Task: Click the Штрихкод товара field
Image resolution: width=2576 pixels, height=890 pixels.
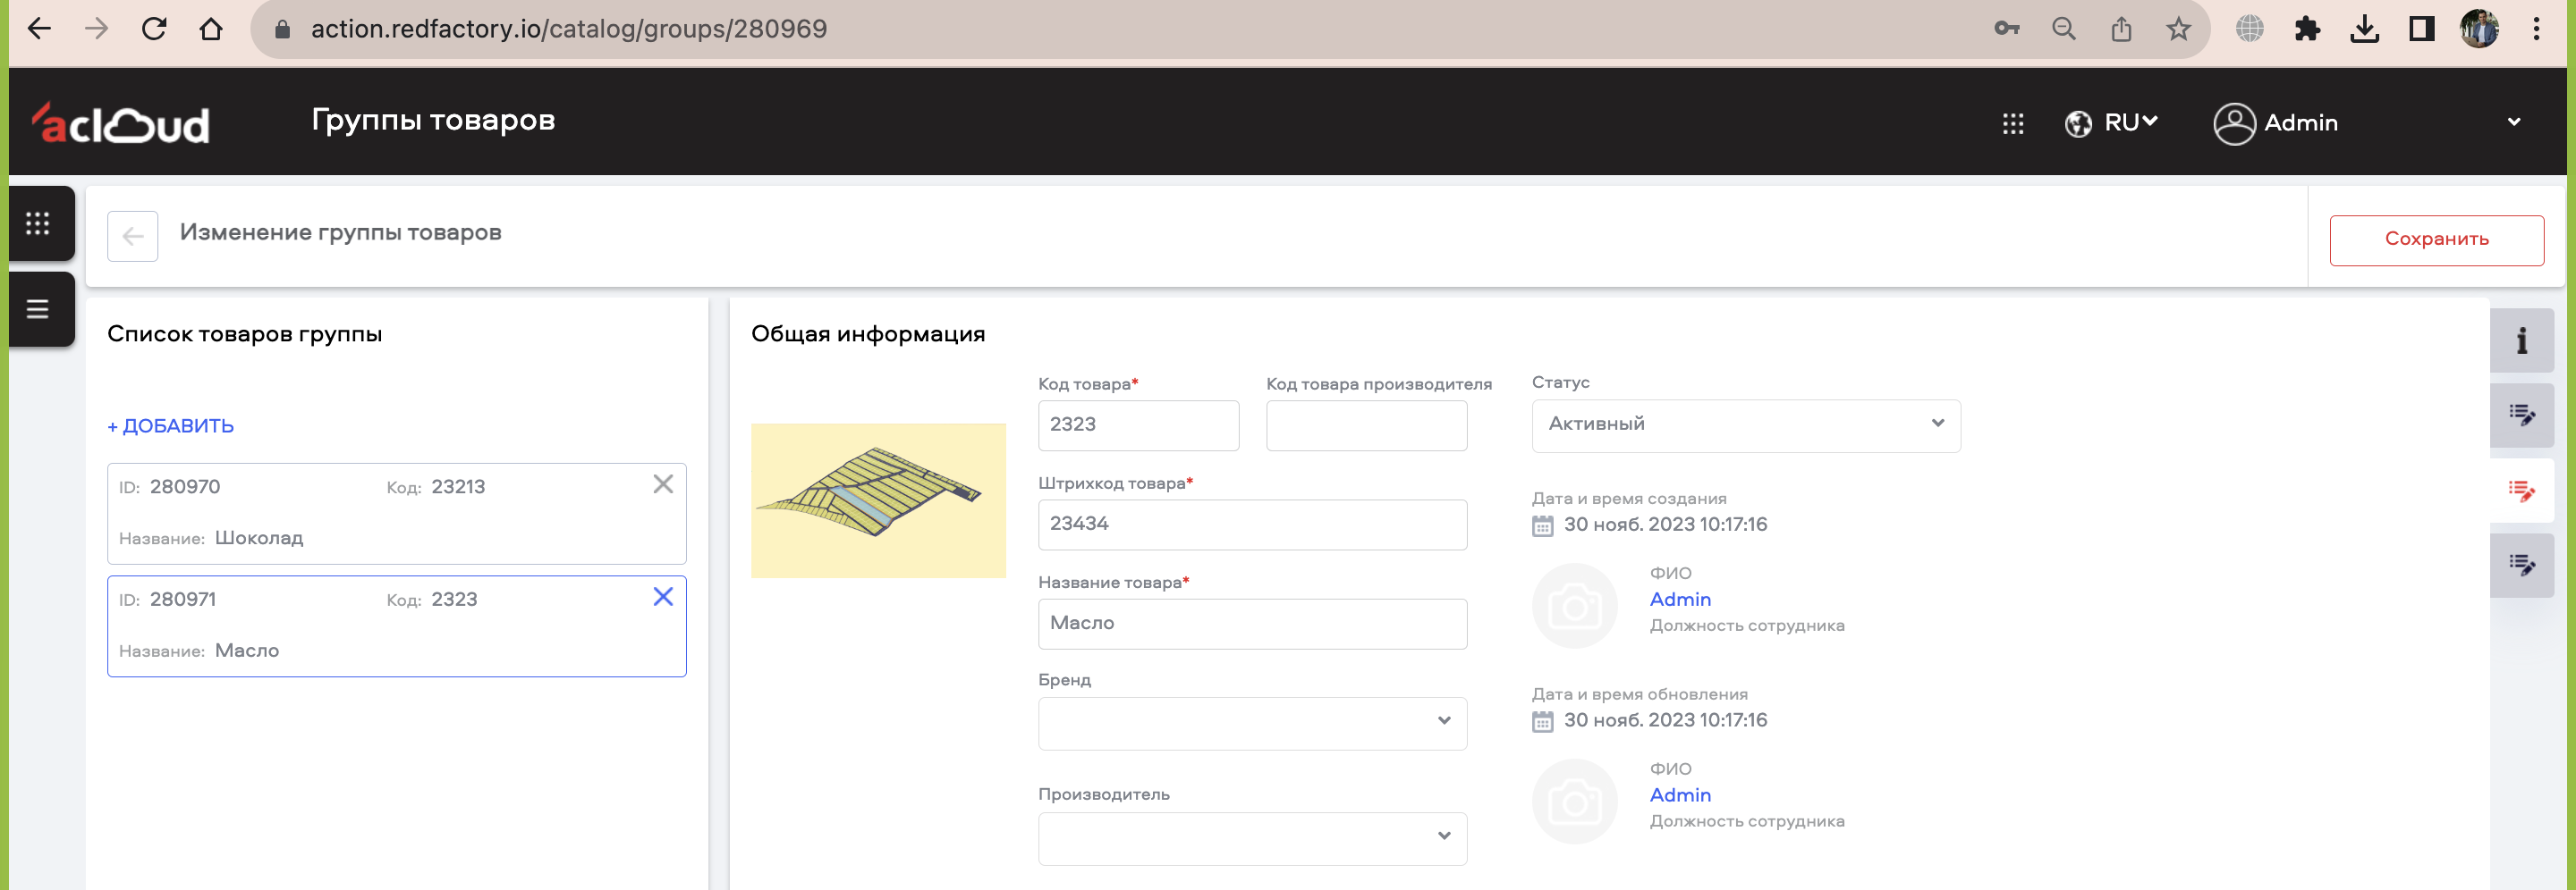Action: (x=1252, y=525)
